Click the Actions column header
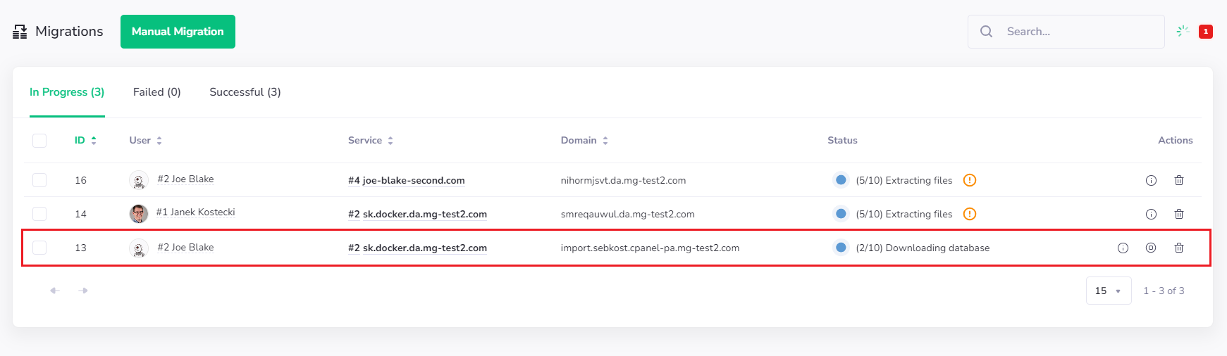The width and height of the screenshot is (1227, 356). coord(1176,140)
